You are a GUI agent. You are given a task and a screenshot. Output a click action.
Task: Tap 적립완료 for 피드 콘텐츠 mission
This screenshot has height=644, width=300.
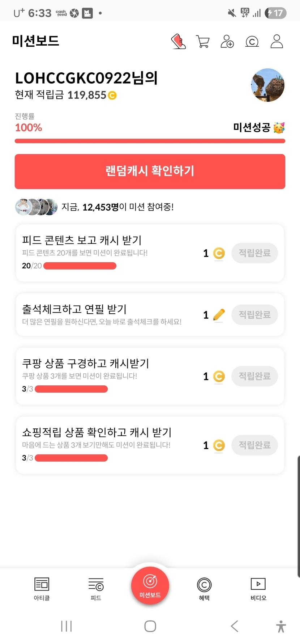tap(254, 253)
